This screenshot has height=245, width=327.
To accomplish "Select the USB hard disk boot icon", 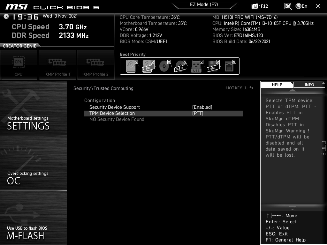I will point(148,66).
